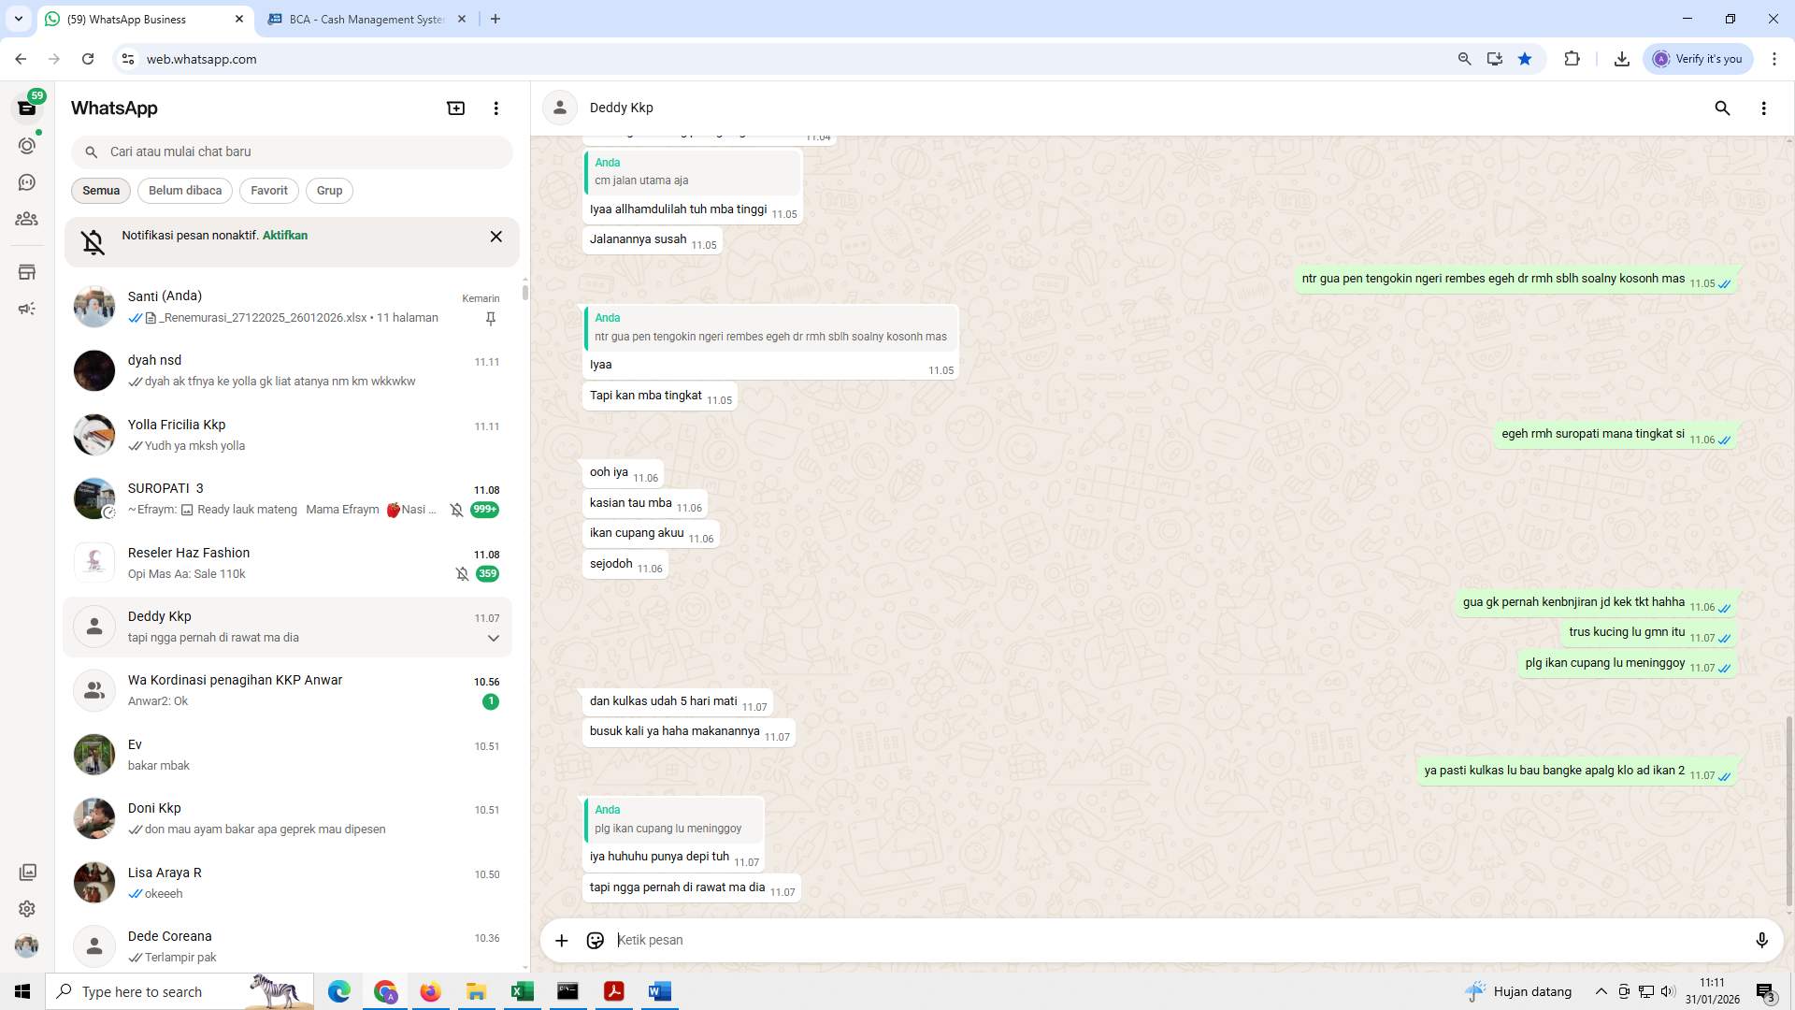Expand message options on the Deddy Kkp chat
1795x1010 pixels.
[493, 638]
